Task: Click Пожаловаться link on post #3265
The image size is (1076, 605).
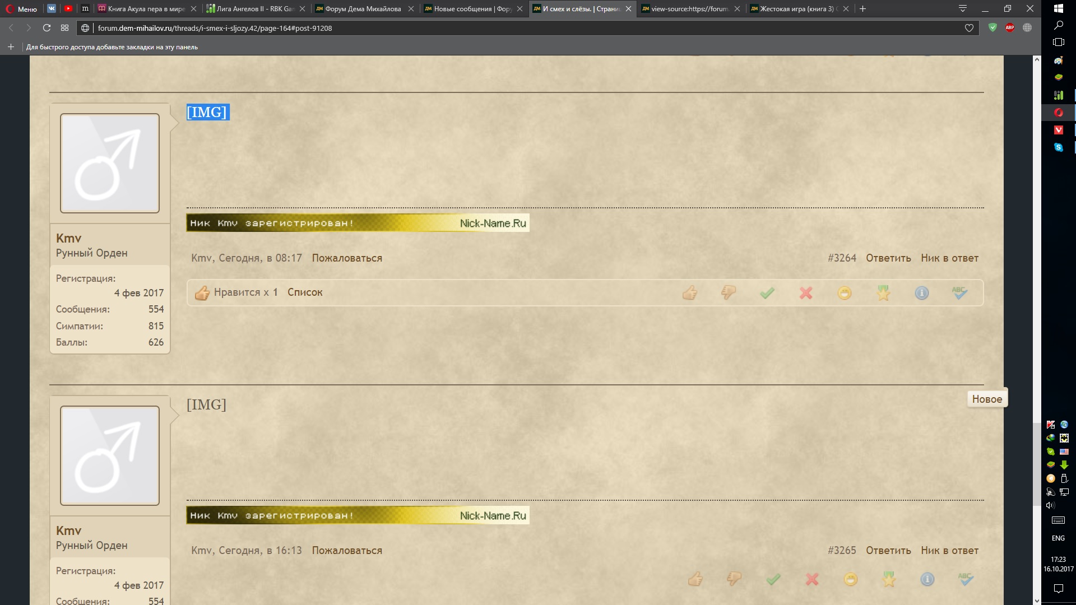Action: [347, 551]
